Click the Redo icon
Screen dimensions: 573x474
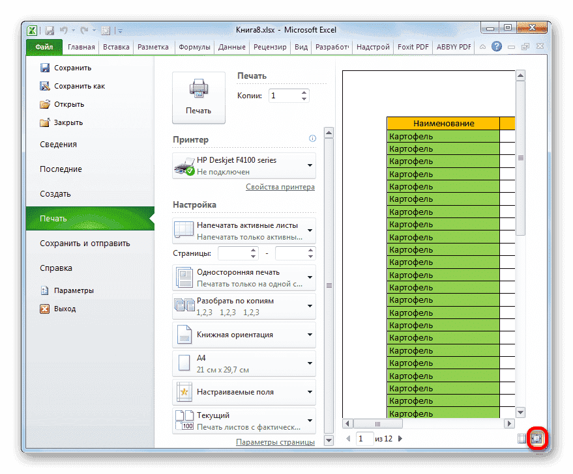83,30
